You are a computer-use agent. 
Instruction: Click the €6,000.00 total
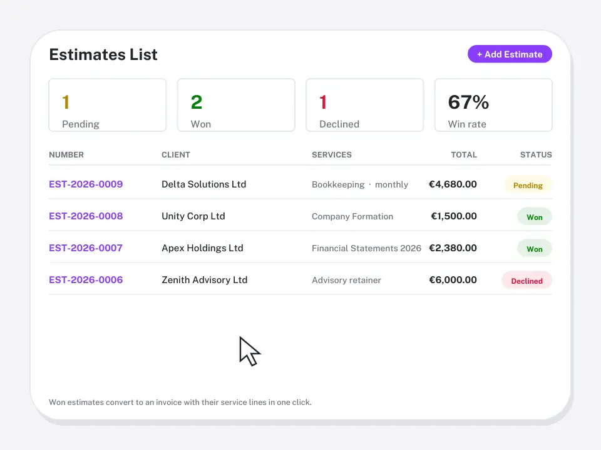[453, 280]
